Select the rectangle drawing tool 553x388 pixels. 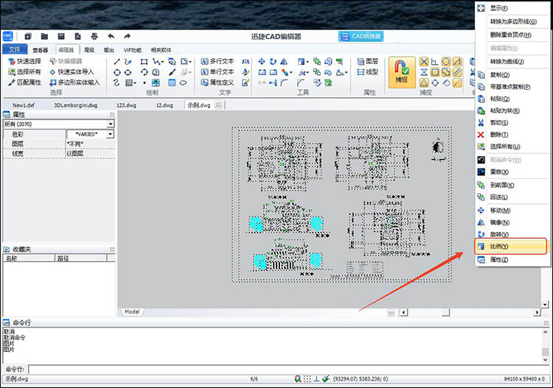pyautogui.click(x=144, y=62)
